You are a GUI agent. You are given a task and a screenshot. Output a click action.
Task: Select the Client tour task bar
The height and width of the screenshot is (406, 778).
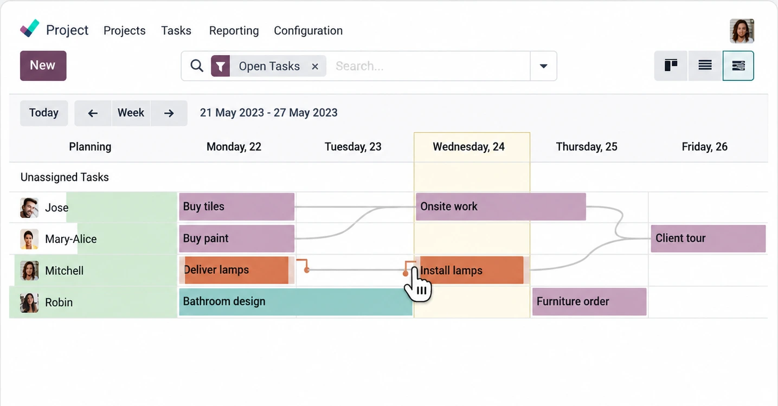pos(708,239)
